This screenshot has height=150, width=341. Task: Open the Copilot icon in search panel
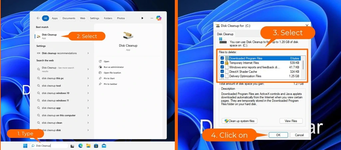click(x=159, y=18)
